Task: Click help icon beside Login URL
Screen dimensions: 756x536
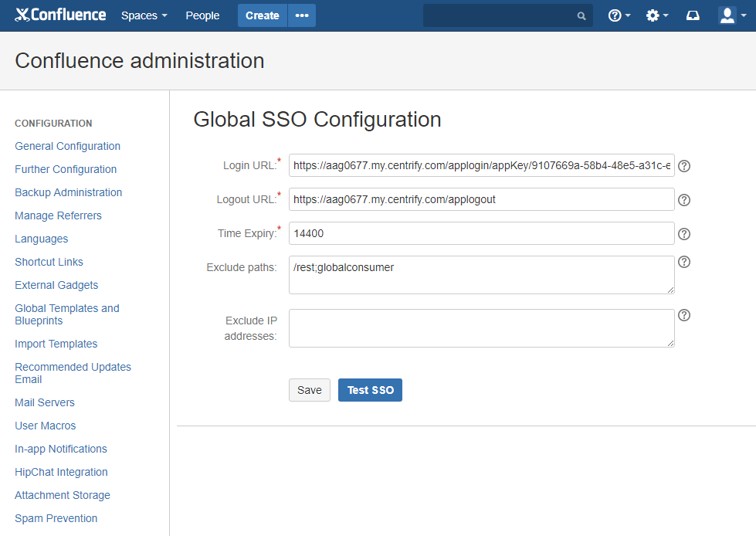Action: click(683, 166)
